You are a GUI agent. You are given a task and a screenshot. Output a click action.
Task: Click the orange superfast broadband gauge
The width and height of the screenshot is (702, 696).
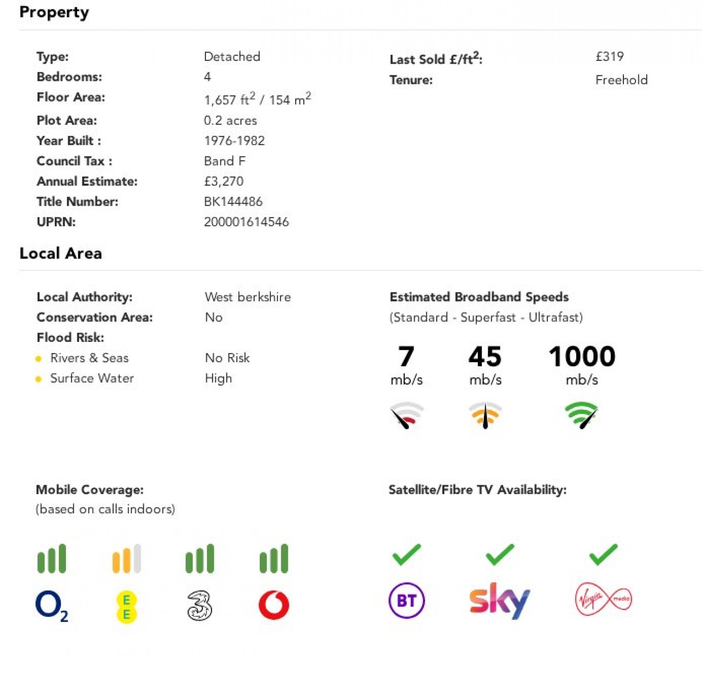pyautogui.click(x=485, y=415)
